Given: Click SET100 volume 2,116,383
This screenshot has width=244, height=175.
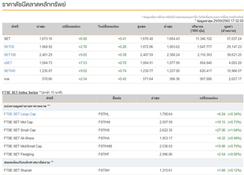Looking at the screenshot, I should pyautogui.click(x=205, y=55).
